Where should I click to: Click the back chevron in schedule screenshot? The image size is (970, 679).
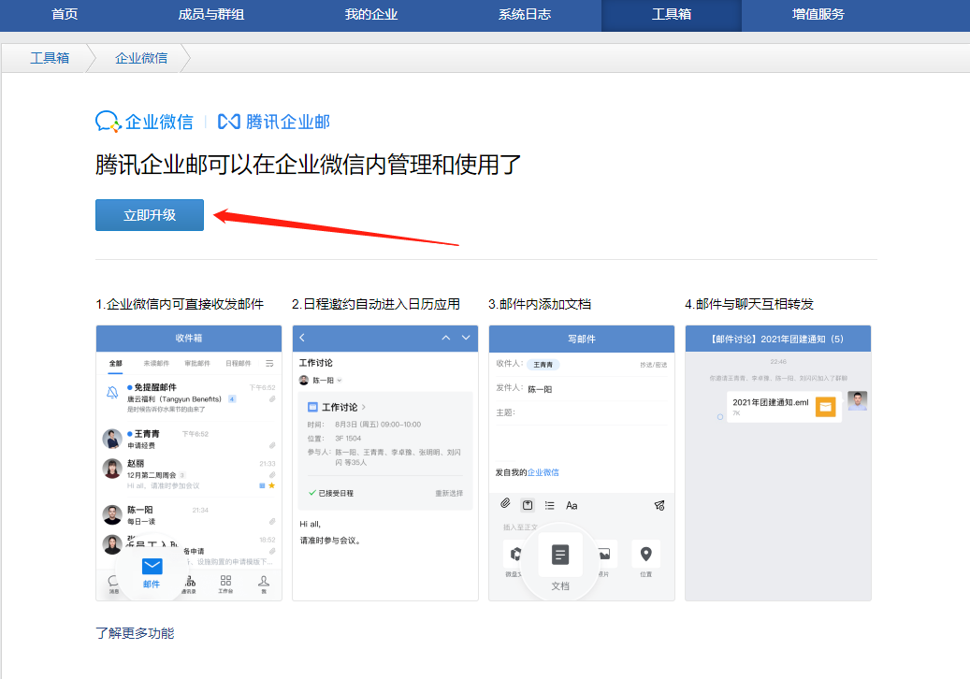[x=302, y=338]
